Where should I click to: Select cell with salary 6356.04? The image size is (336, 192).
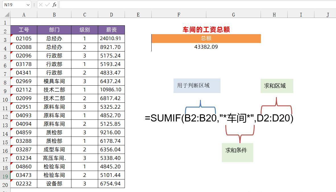(x=112, y=150)
